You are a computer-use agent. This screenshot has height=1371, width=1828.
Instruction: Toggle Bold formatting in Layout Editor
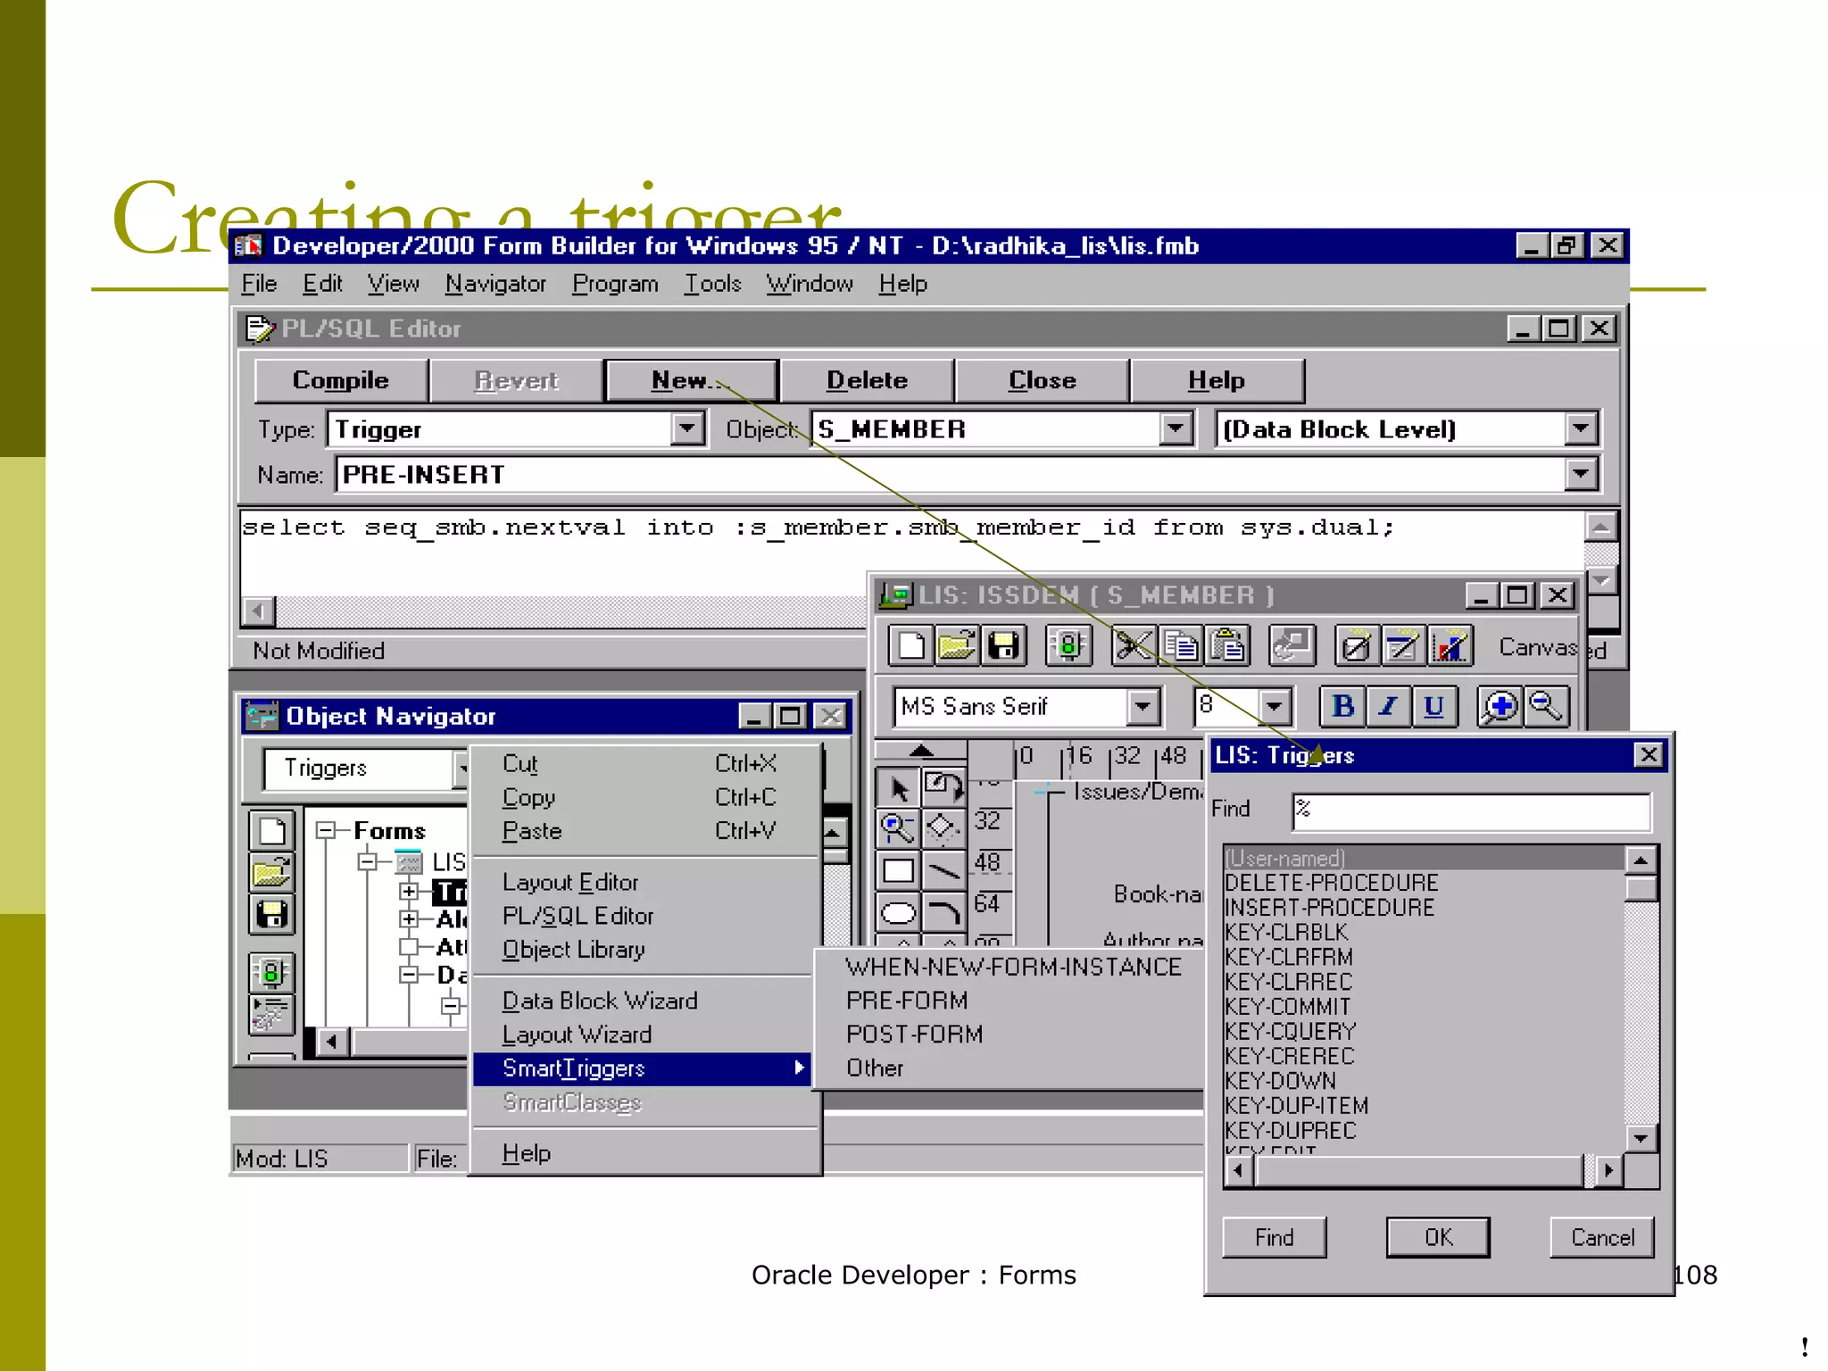point(1342,707)
